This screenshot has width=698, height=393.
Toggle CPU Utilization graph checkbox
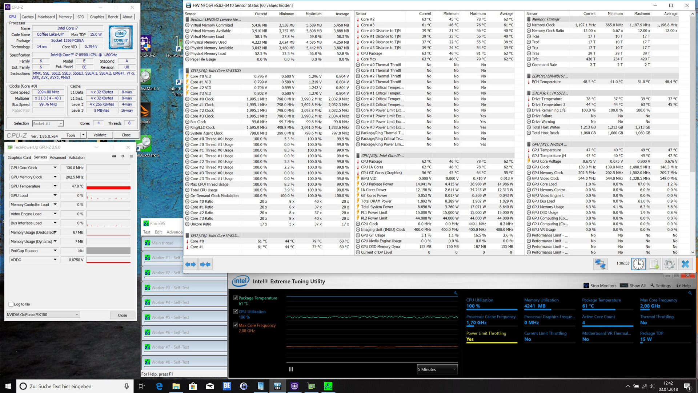click(236, 312)
